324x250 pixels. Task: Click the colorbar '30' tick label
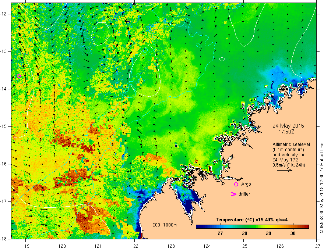pos(293,233)
